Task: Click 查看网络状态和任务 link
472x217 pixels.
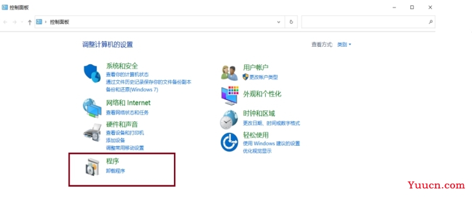Action: [x=127, y=113]
